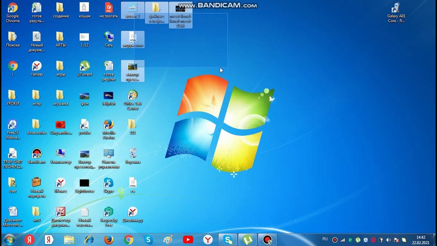
Task: Switch to the running µTorrent taskbar window
Action: [x=248, y=240]
